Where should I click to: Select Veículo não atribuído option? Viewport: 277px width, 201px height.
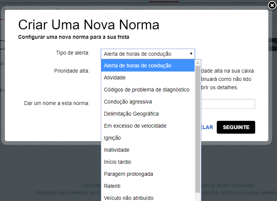click(x=148, y=197)
